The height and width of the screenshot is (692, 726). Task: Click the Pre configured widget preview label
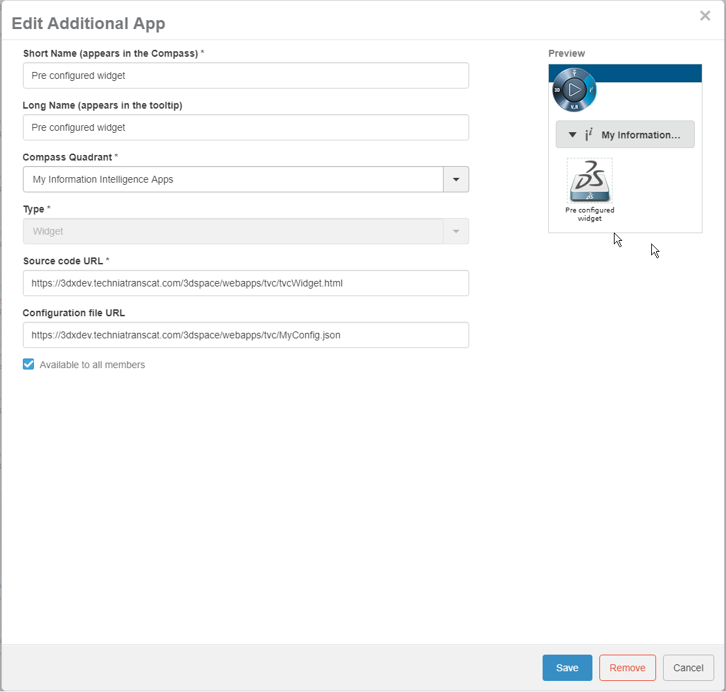click(590, 214)
